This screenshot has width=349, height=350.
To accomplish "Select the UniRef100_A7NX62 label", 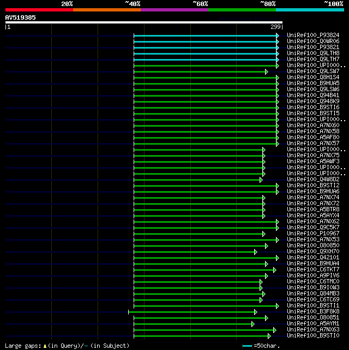I will pos(313,222).
